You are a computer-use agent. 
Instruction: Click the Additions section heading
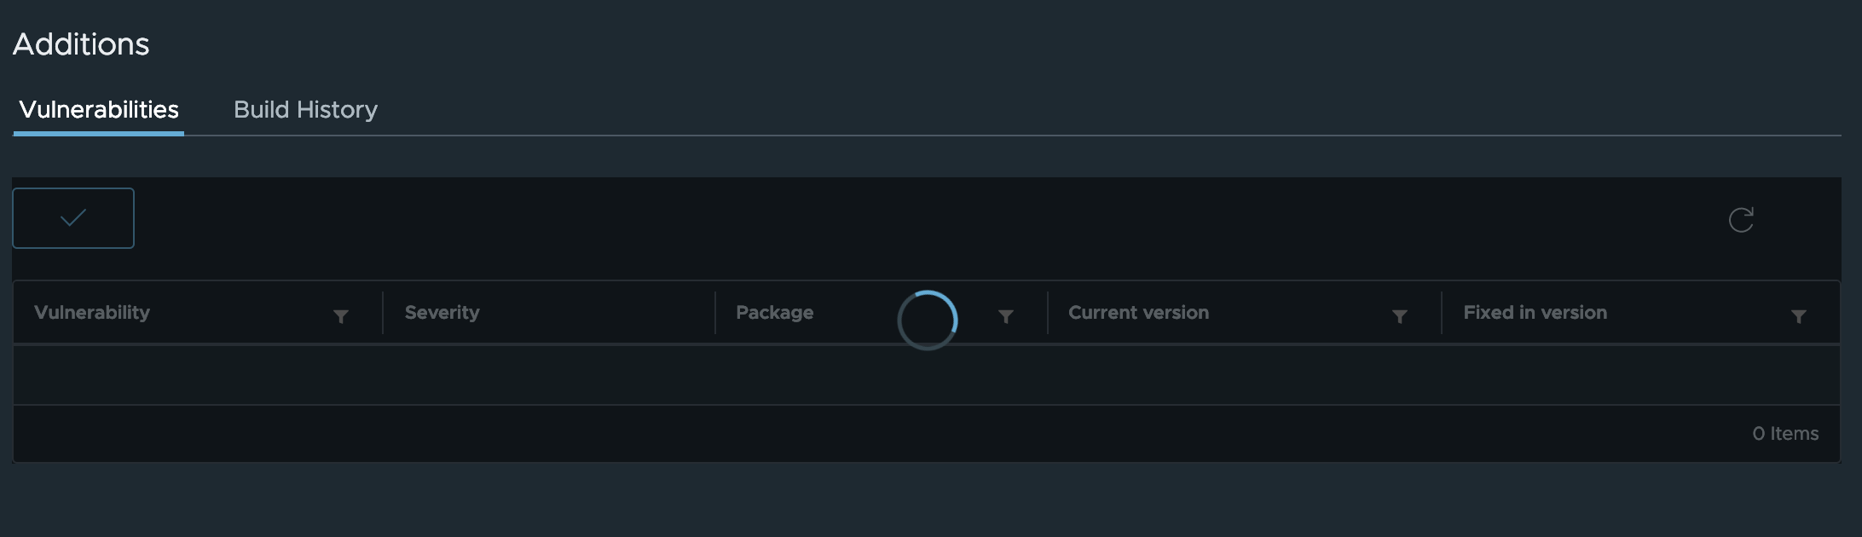[x=82, y=43]
